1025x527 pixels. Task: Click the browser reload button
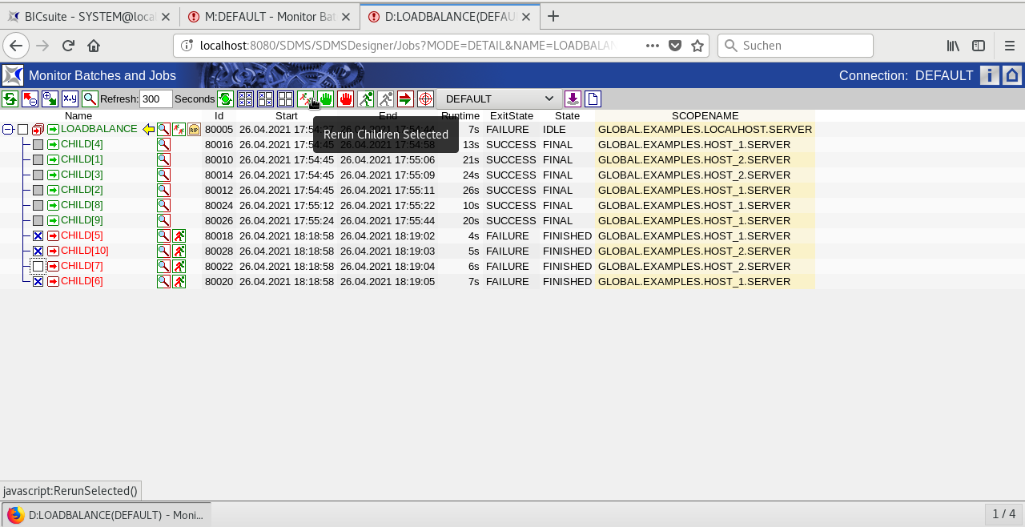(x=68, y=46)
